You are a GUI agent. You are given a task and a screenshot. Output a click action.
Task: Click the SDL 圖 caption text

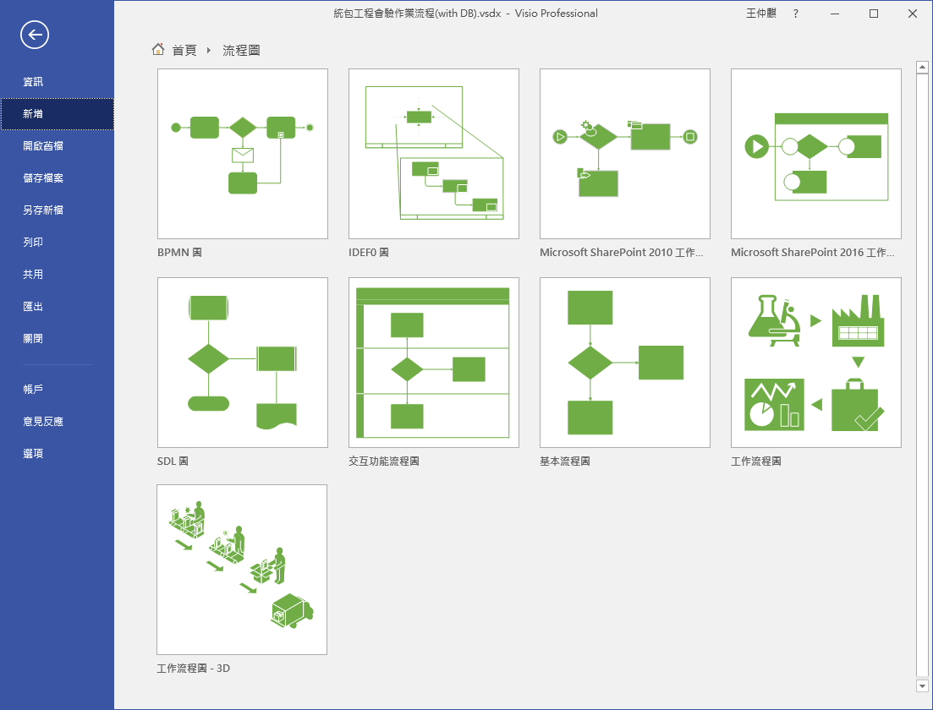click(173, 461)
